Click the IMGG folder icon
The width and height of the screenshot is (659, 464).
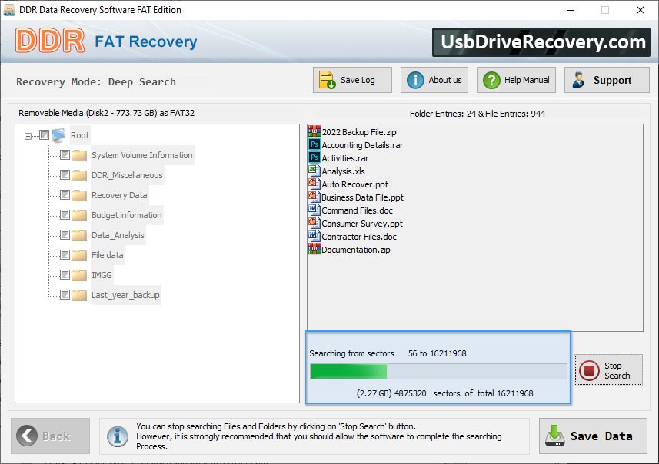(x=79, y=275)
